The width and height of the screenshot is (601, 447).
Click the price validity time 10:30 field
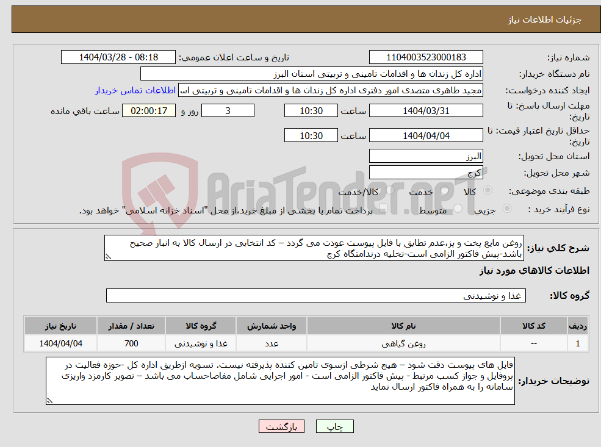[x=311, y=135]
